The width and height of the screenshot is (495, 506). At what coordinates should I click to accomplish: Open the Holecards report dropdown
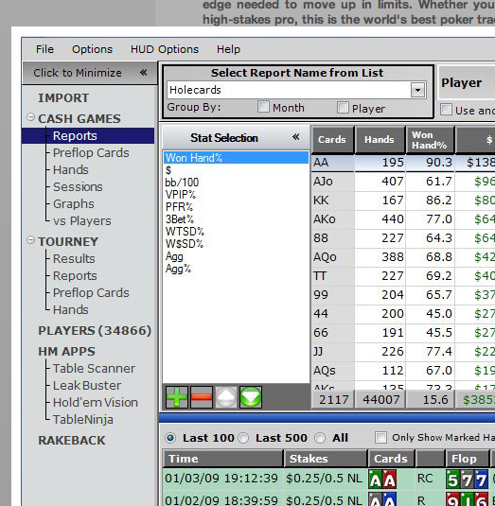[417, 90]
